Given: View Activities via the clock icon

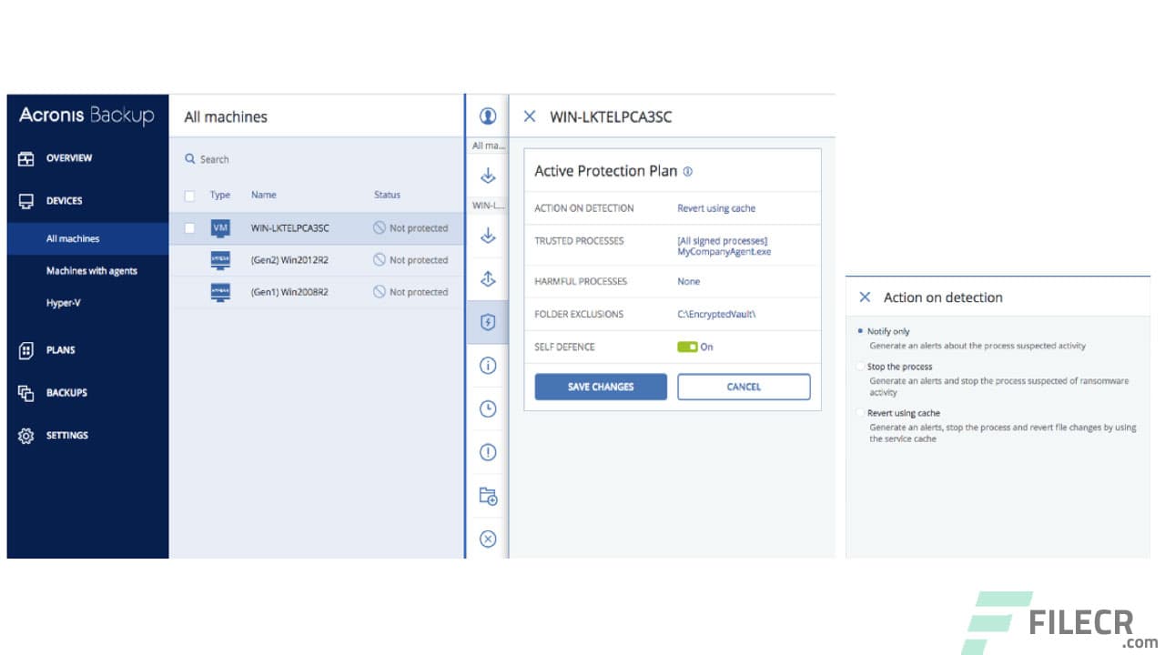Looking at the screenshot, I should point(488,409).
